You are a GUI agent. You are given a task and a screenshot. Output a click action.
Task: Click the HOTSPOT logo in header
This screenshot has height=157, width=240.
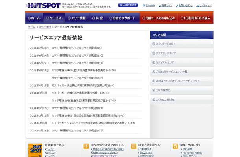tap(43, 5)
